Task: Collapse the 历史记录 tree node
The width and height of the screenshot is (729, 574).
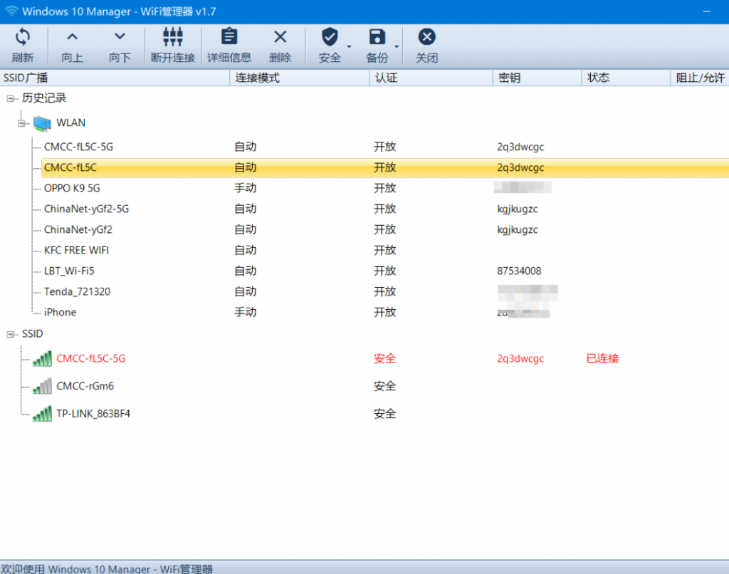Action: coord(10,98)
